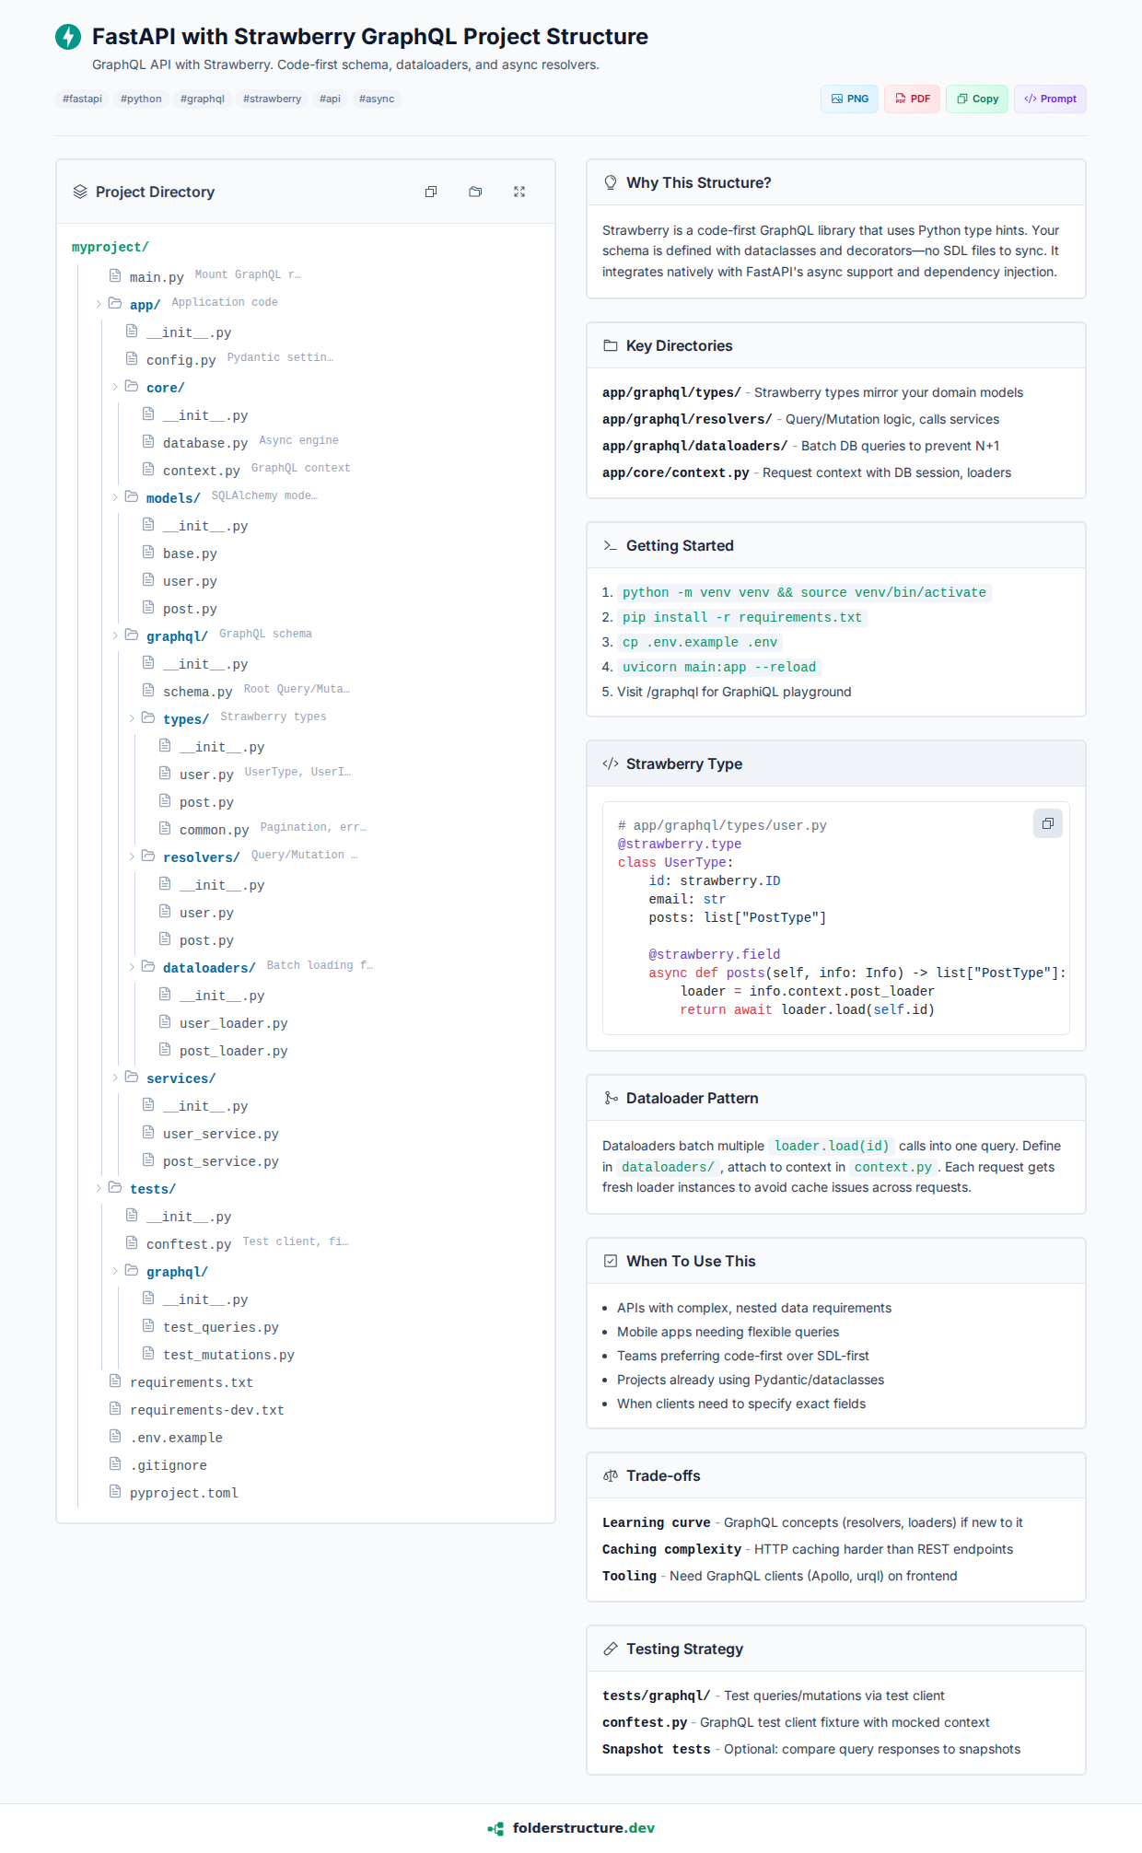Toggle the dataloaders/ folder chevron
Screen dimensions: 1142x1853
click(x=132, y=967)
